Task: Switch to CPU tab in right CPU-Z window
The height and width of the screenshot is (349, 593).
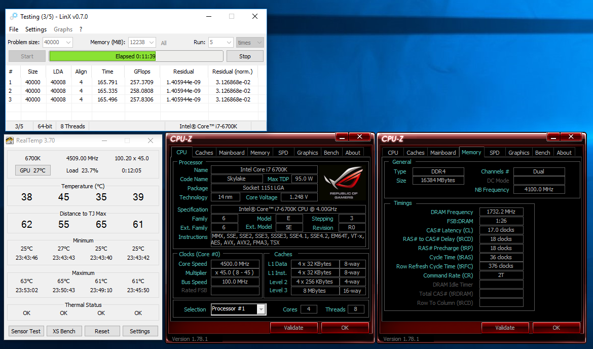Action: pyautogui.click(x=393, y=153)
